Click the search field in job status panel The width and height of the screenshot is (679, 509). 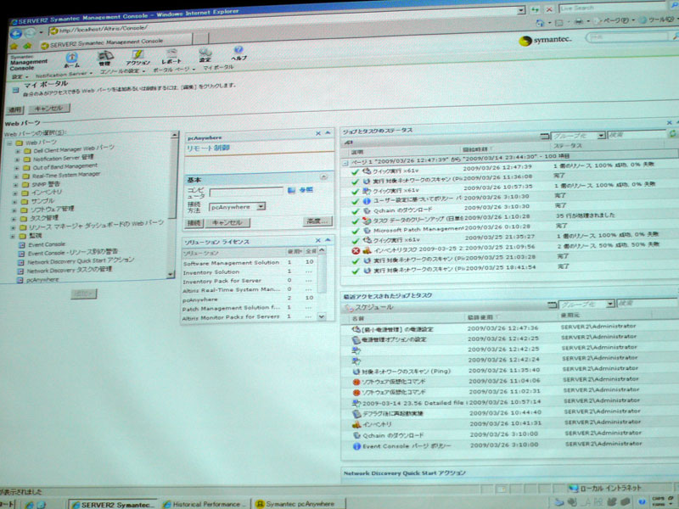[x=635, y=135]
